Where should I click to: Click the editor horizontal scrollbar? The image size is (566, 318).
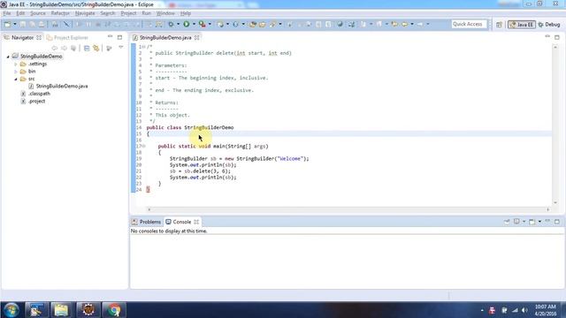tap(348, 209)
